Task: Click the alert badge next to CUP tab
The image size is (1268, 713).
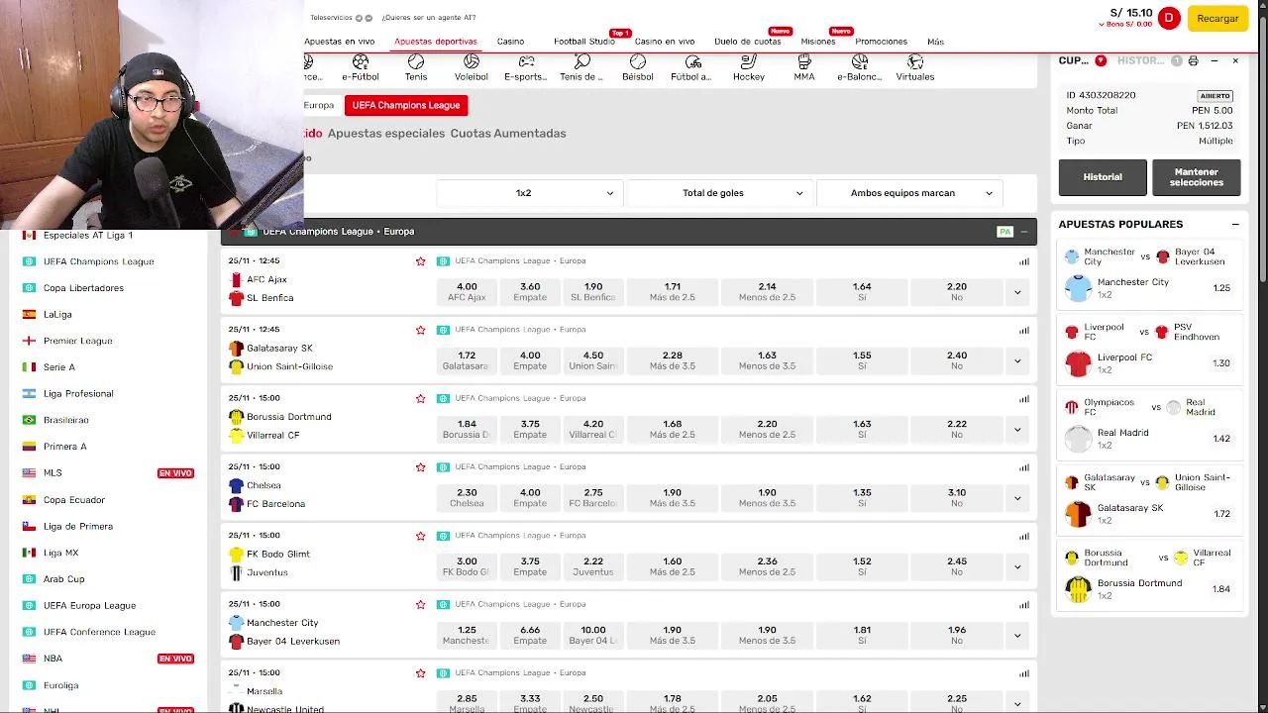Action: click(1101, 60)
